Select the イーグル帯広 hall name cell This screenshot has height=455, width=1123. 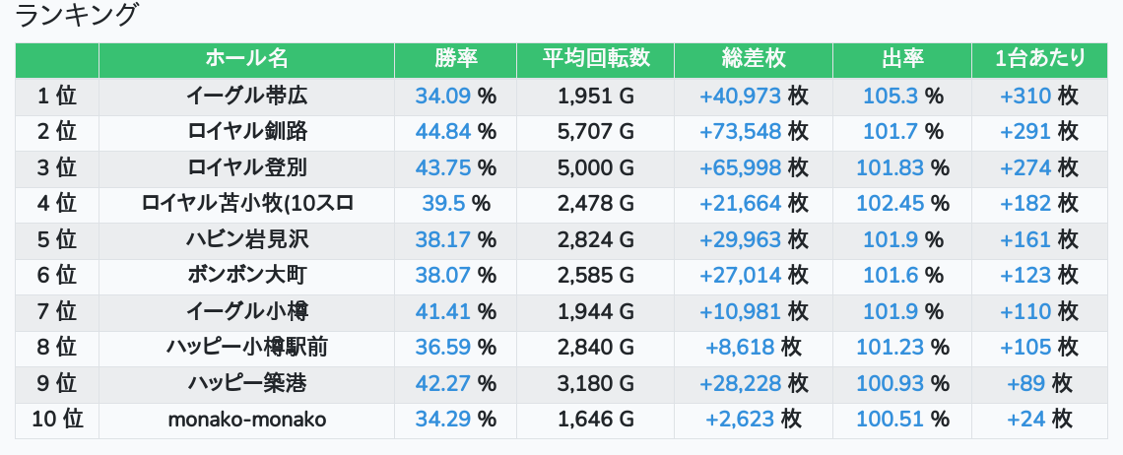246,96
